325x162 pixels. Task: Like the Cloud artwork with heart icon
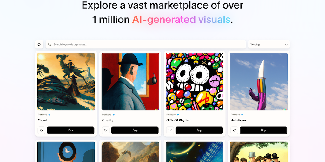click(x=42, y=130)
